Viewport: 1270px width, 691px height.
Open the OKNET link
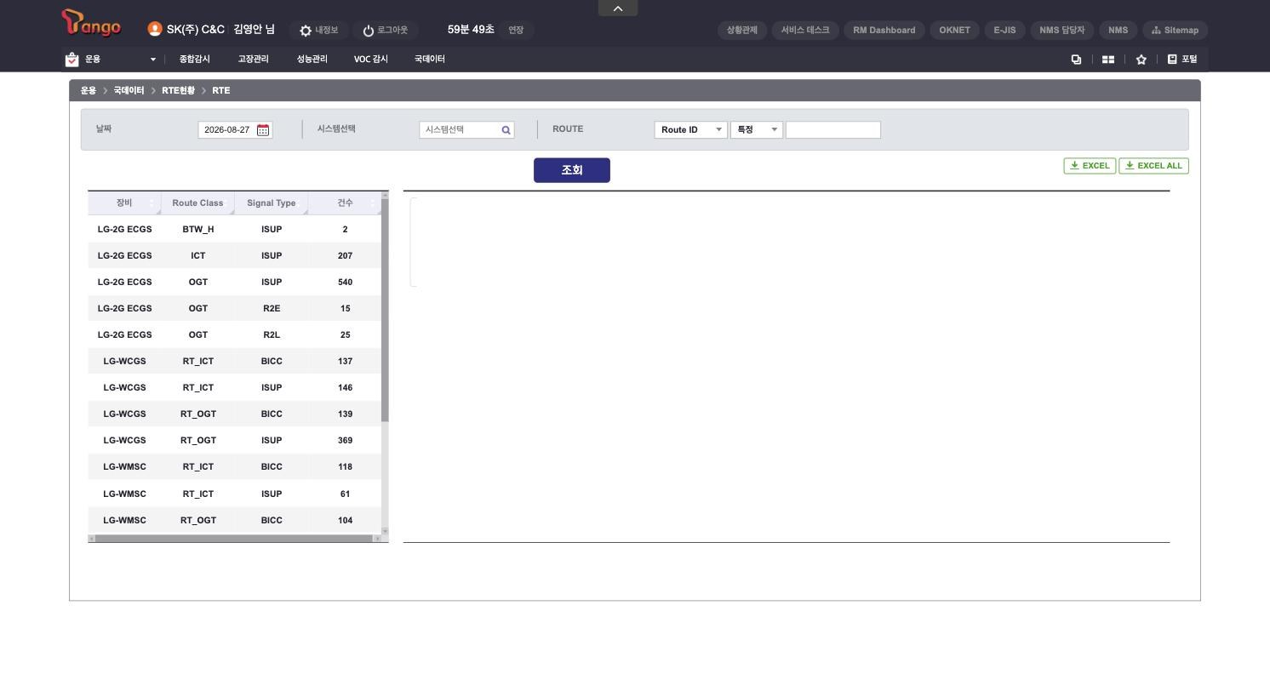pyautogui.click(x=955, y=30)
